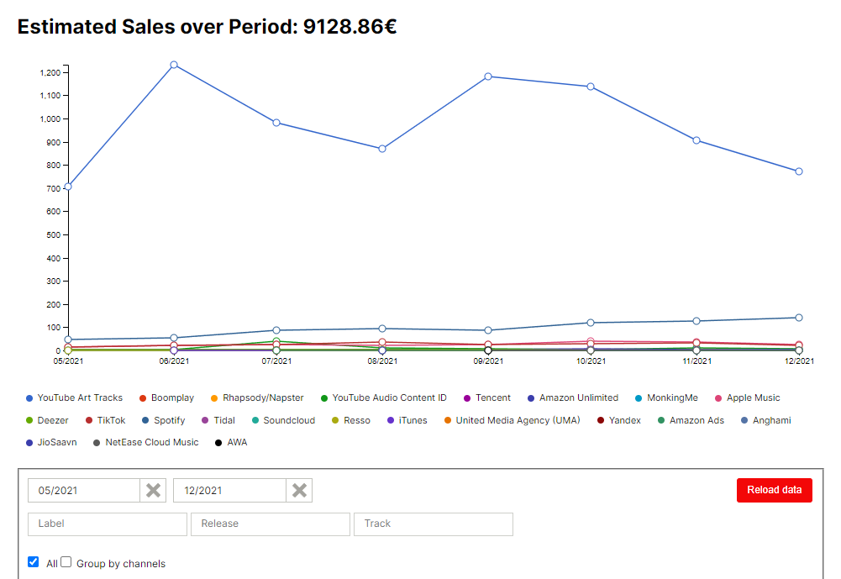Click into the Label filter field
841x579 pixels.
coord(108,524)
